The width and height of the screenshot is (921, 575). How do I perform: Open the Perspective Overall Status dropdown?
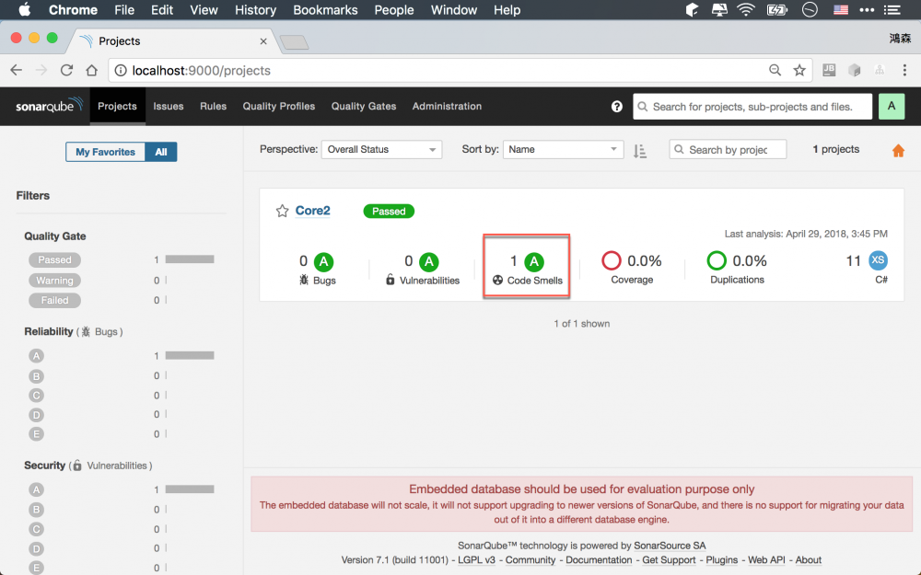tap(381, 149)
